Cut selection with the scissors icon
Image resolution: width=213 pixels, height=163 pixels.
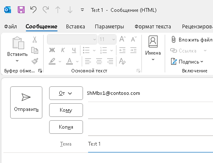[x=35, y=39]
